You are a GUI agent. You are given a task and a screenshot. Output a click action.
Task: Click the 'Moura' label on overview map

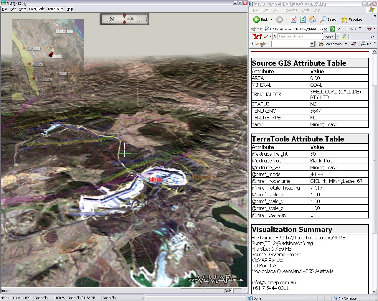pos(37,64)
